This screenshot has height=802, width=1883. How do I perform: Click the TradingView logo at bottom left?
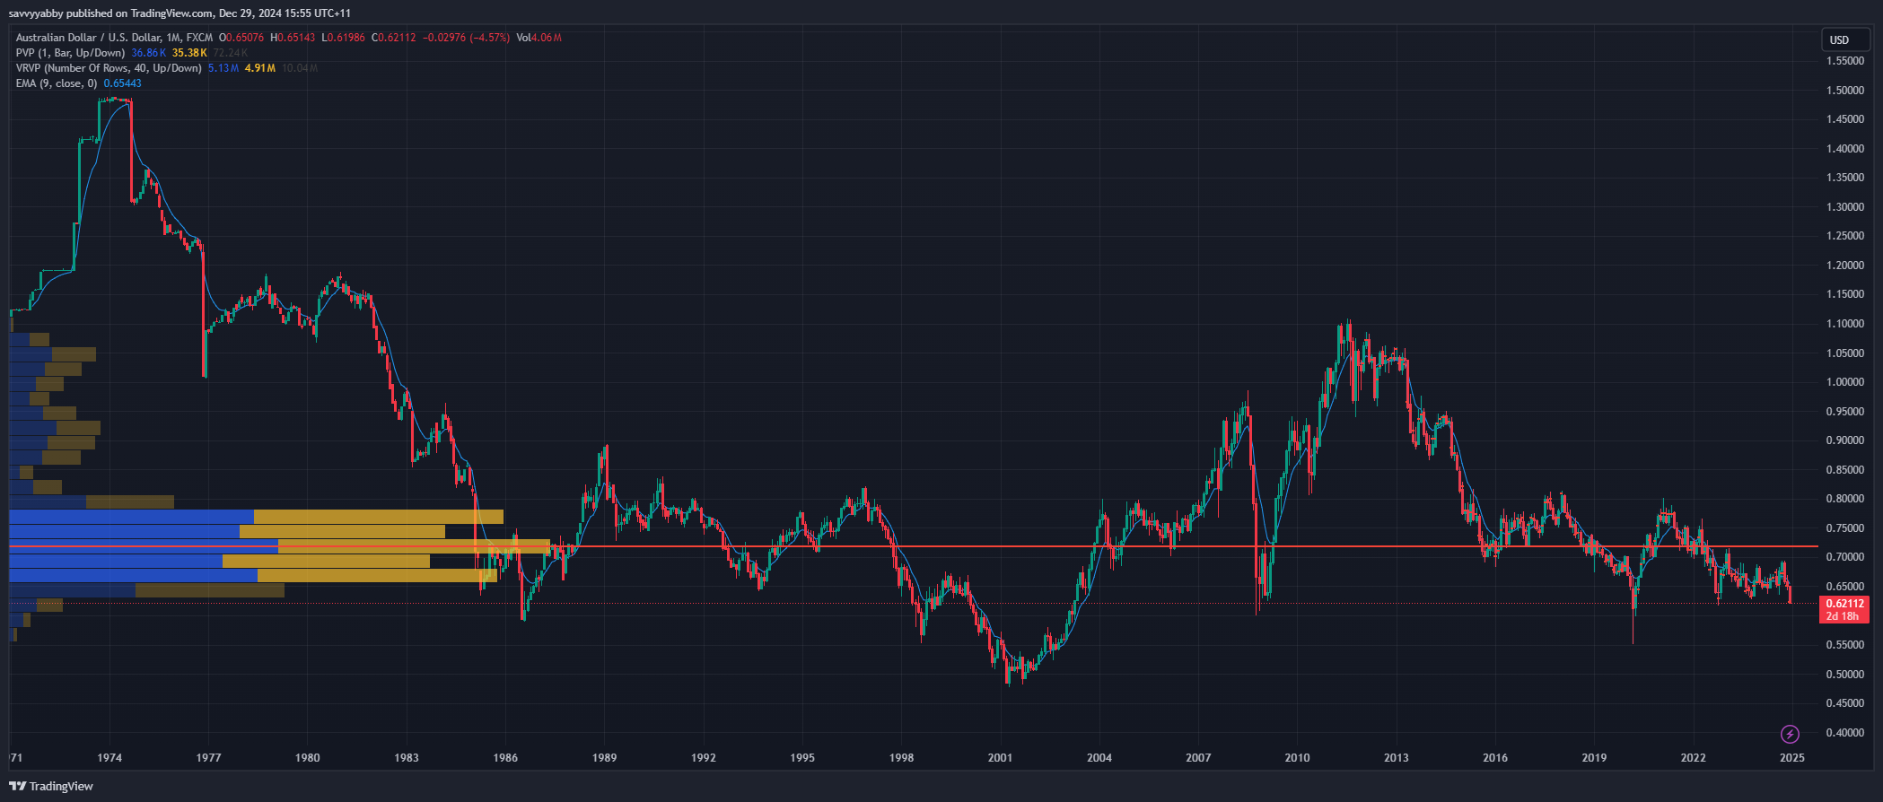tap(51, 786)
